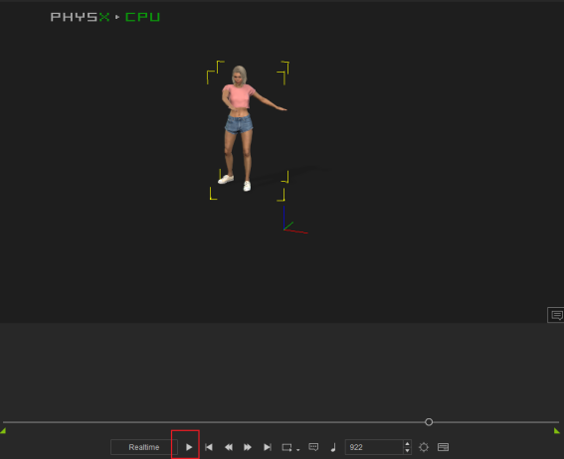Image resolution: width=564 pixels, height=459 pixels.
Task: Jump to the end frame
Action: point(268,447)
